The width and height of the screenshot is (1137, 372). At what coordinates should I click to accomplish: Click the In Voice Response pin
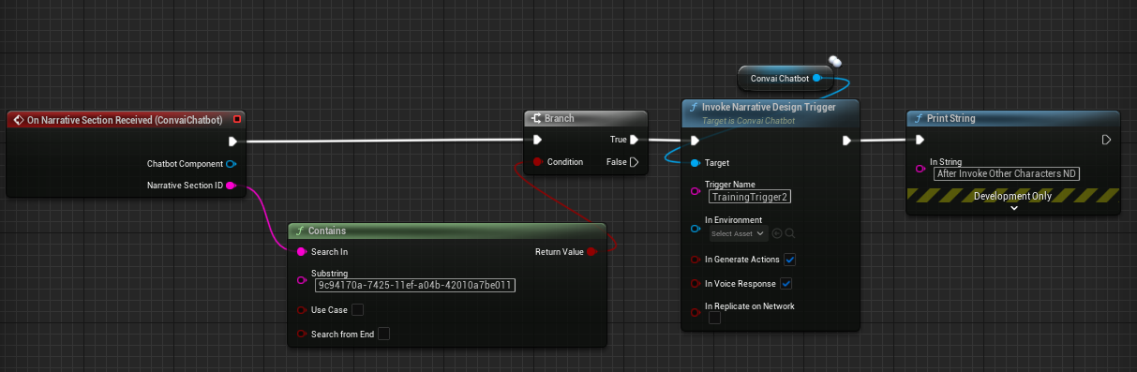click(695, 283)
